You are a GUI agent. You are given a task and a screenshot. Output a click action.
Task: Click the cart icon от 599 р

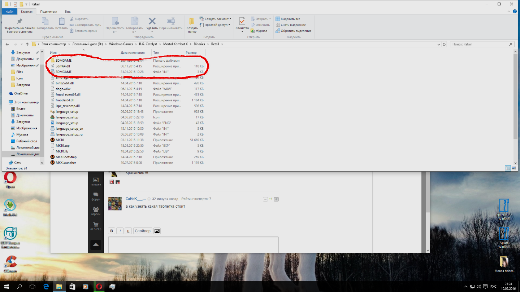(x=96, y=226)
